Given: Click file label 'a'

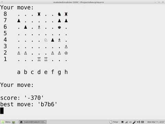Looking at the screenshot, I should tap(19, 72).
